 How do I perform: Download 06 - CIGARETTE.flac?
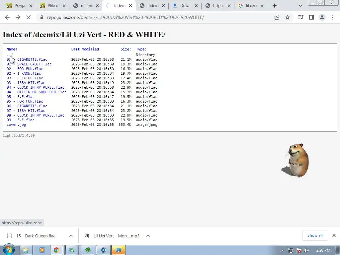(27, 106)
